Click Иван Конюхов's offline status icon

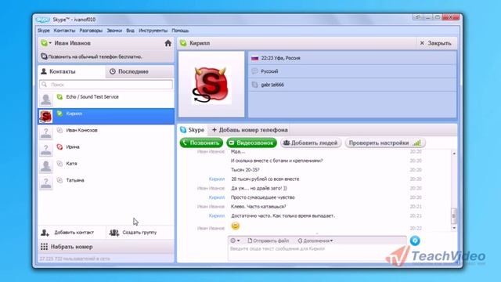[59, 130]
